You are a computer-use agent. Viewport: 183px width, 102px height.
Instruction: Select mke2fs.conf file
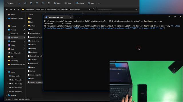(34, 63)
